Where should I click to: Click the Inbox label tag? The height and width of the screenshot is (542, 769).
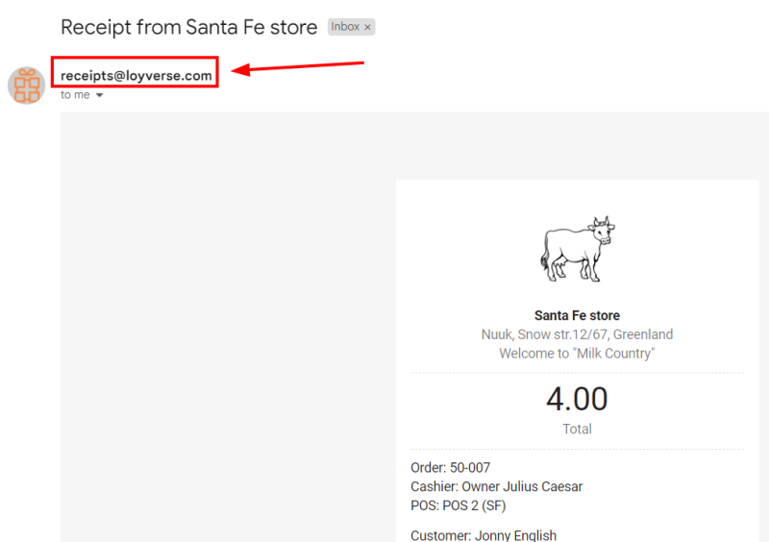coord(344,27)
